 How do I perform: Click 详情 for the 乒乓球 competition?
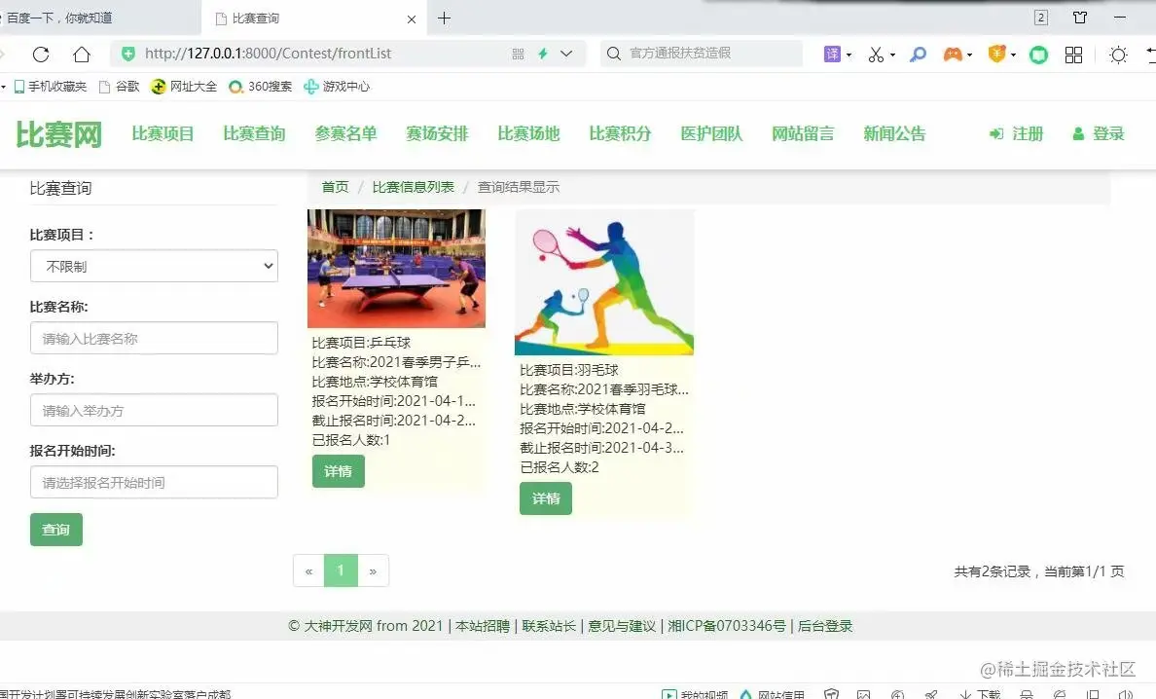339,471
